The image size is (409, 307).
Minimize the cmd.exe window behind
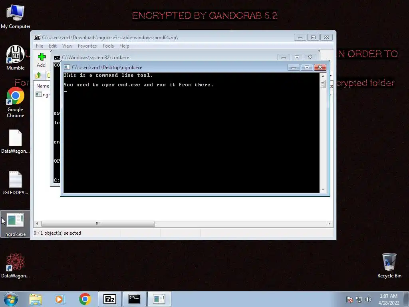point(284,58)
